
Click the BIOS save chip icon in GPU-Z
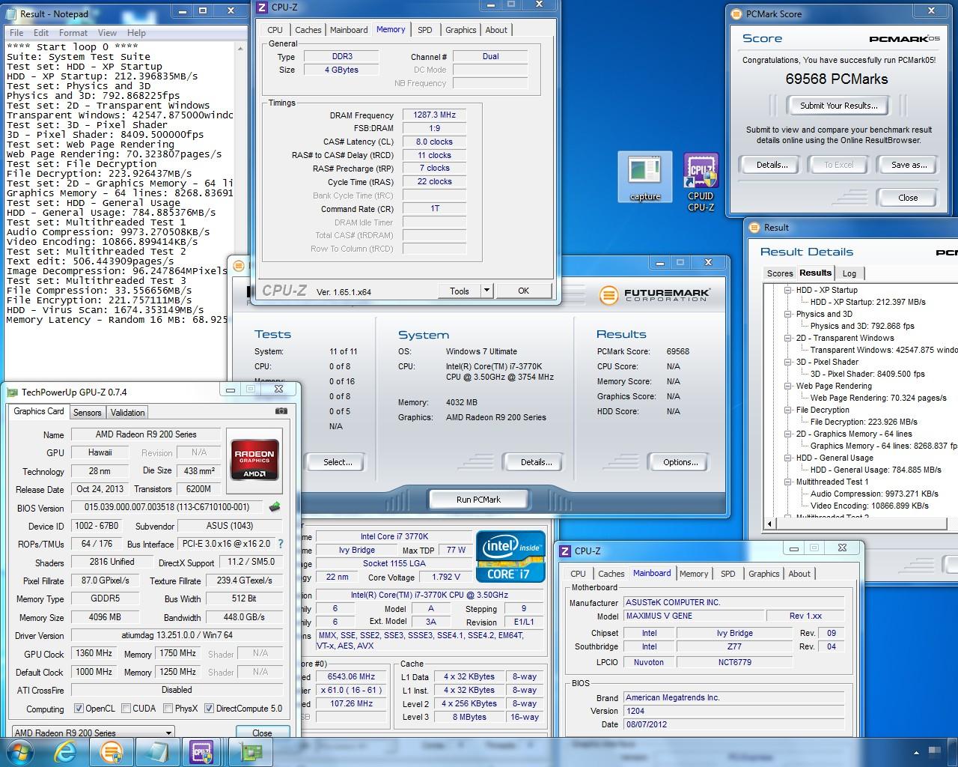[275, 508]
